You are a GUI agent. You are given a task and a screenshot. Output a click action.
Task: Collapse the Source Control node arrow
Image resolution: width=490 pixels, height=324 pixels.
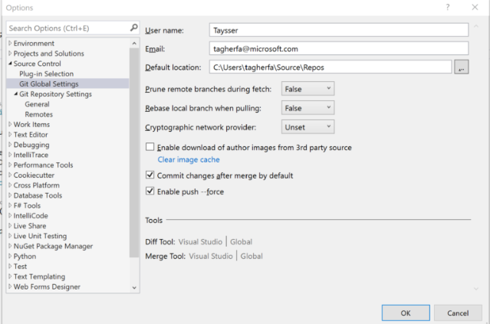pyautogui.click(x=10, y=64)
